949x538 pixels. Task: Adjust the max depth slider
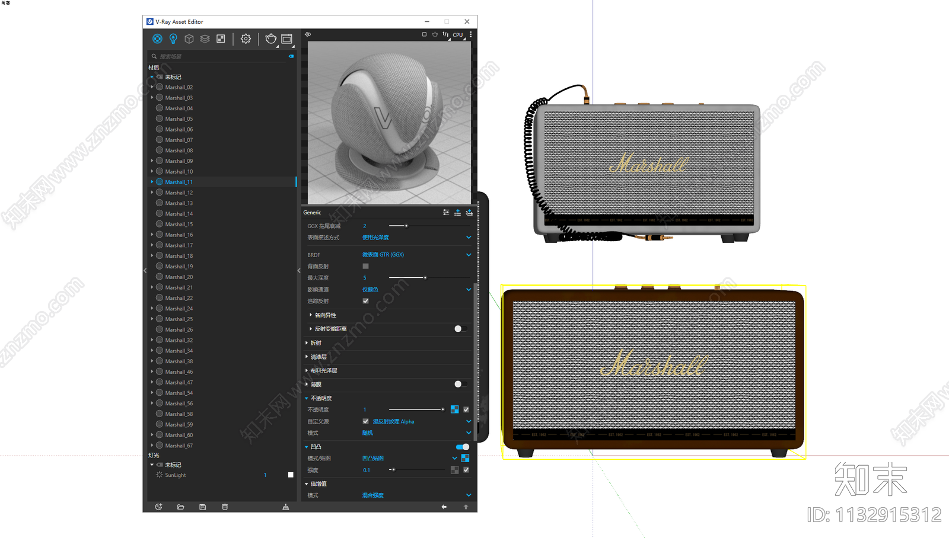click(429, 278)
